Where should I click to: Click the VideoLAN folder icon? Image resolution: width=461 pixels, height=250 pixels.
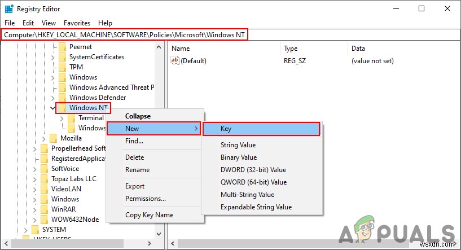tap(45, 189)
